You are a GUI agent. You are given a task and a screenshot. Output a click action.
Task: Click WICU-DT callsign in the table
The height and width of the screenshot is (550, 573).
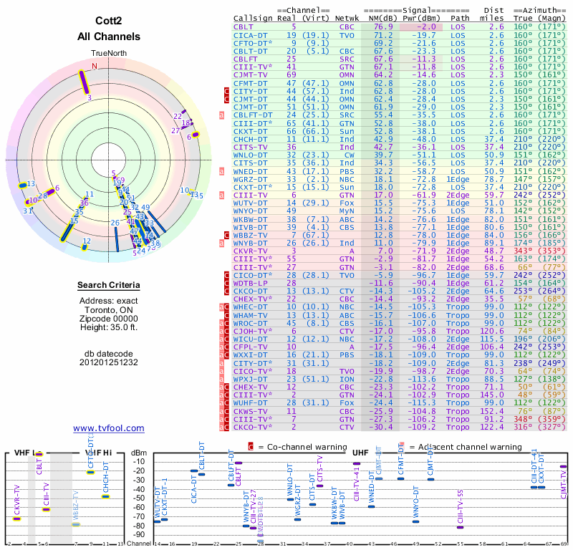pyautogui.click(x=251, y=339)
